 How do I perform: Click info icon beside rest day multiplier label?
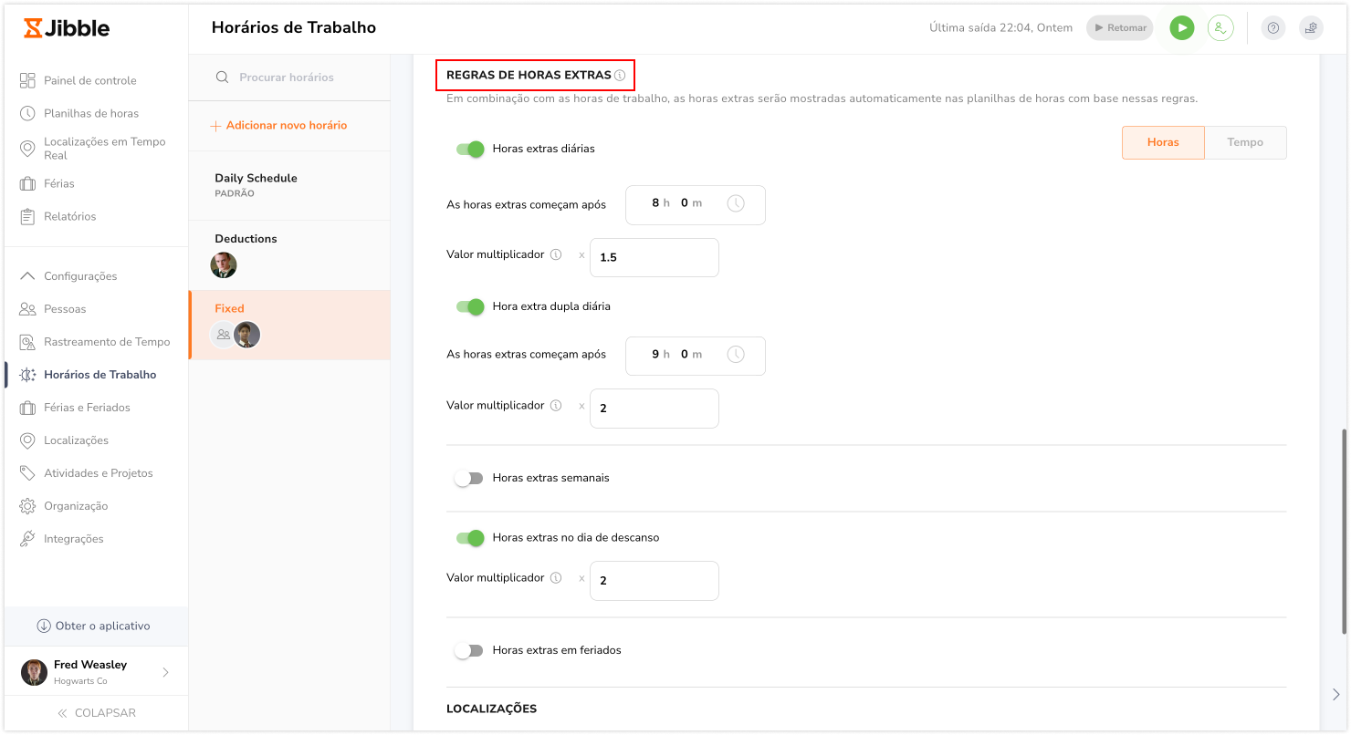click(x=556, y=577)
